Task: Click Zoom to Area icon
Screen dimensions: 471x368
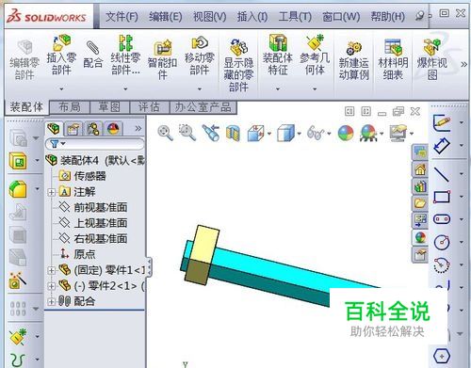Action: click(187, 132)
